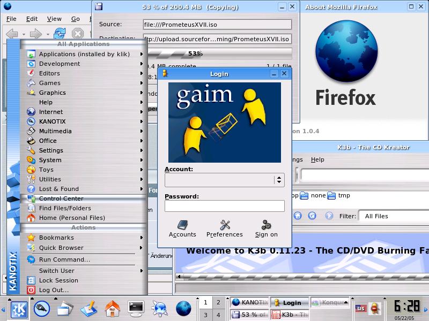Open the System submenu entry
429x321 pixels.
(84, 160)
